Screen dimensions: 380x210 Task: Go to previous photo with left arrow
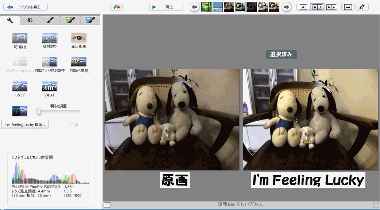click(195, 7)
